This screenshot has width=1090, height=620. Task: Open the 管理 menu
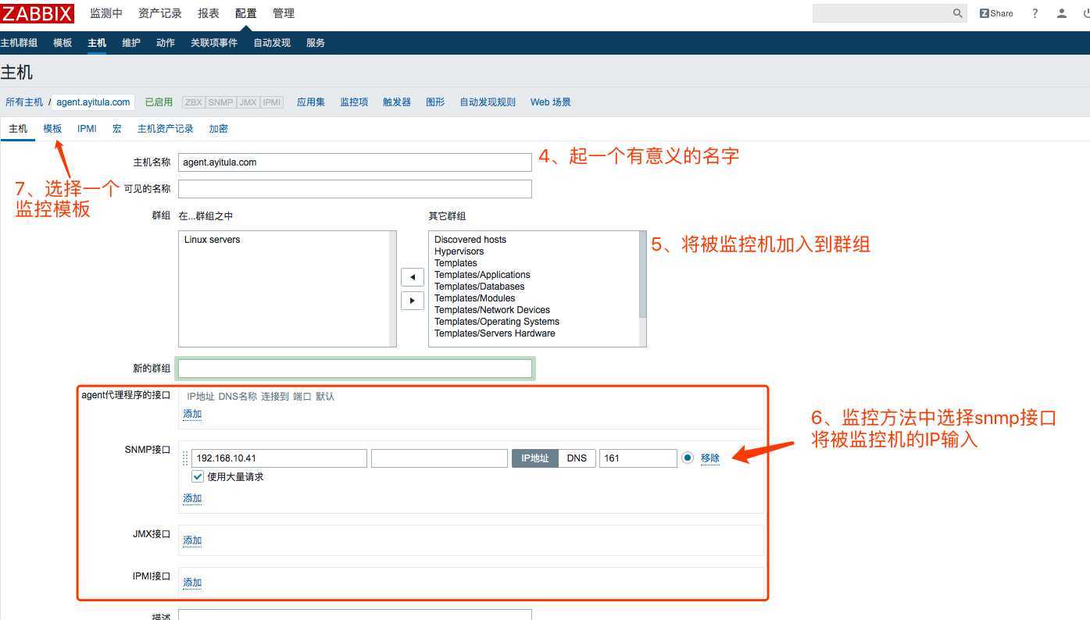[284, 13]
